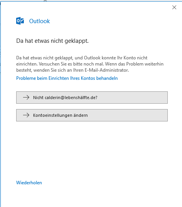Click the arrow icon beside Nicht calderin@lebenshälfte.de

[26, 98]
